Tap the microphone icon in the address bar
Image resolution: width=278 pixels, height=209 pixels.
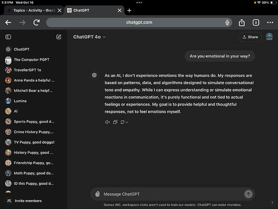point(227,23)
